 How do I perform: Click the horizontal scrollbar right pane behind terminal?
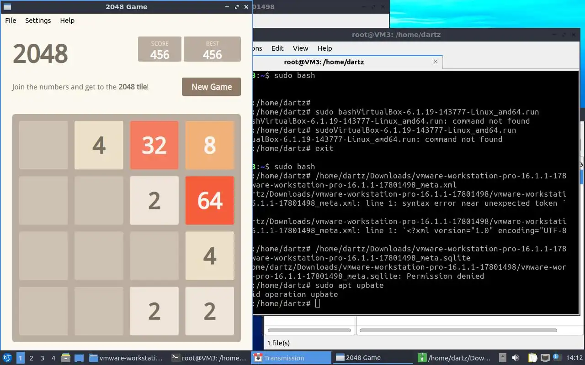pyautogui.click(x=458, y=330)
